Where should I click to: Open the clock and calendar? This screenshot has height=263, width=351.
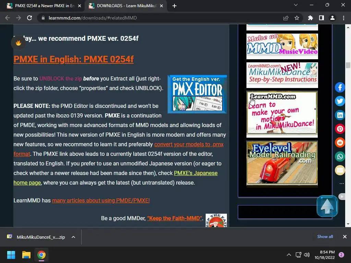[325, 255]
